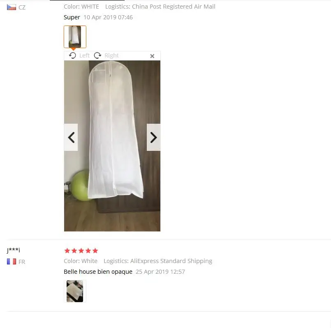Image resolution: width=331 pixels, height=328 pixels.
Task: Click the Czech flag icon
Action: click(x=12, y=7)
